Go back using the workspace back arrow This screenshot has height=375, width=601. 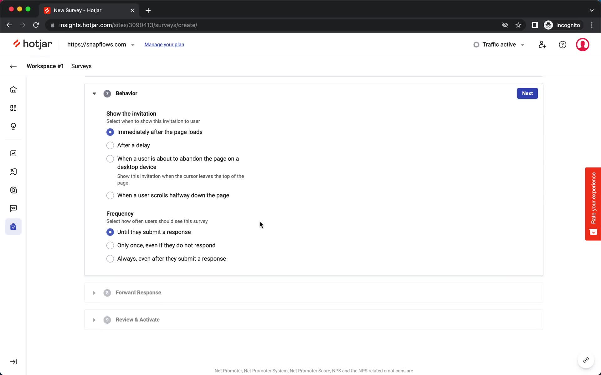[13, 66]
